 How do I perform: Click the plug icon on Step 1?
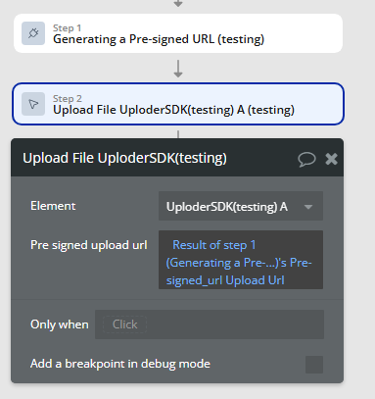[33, 33]
